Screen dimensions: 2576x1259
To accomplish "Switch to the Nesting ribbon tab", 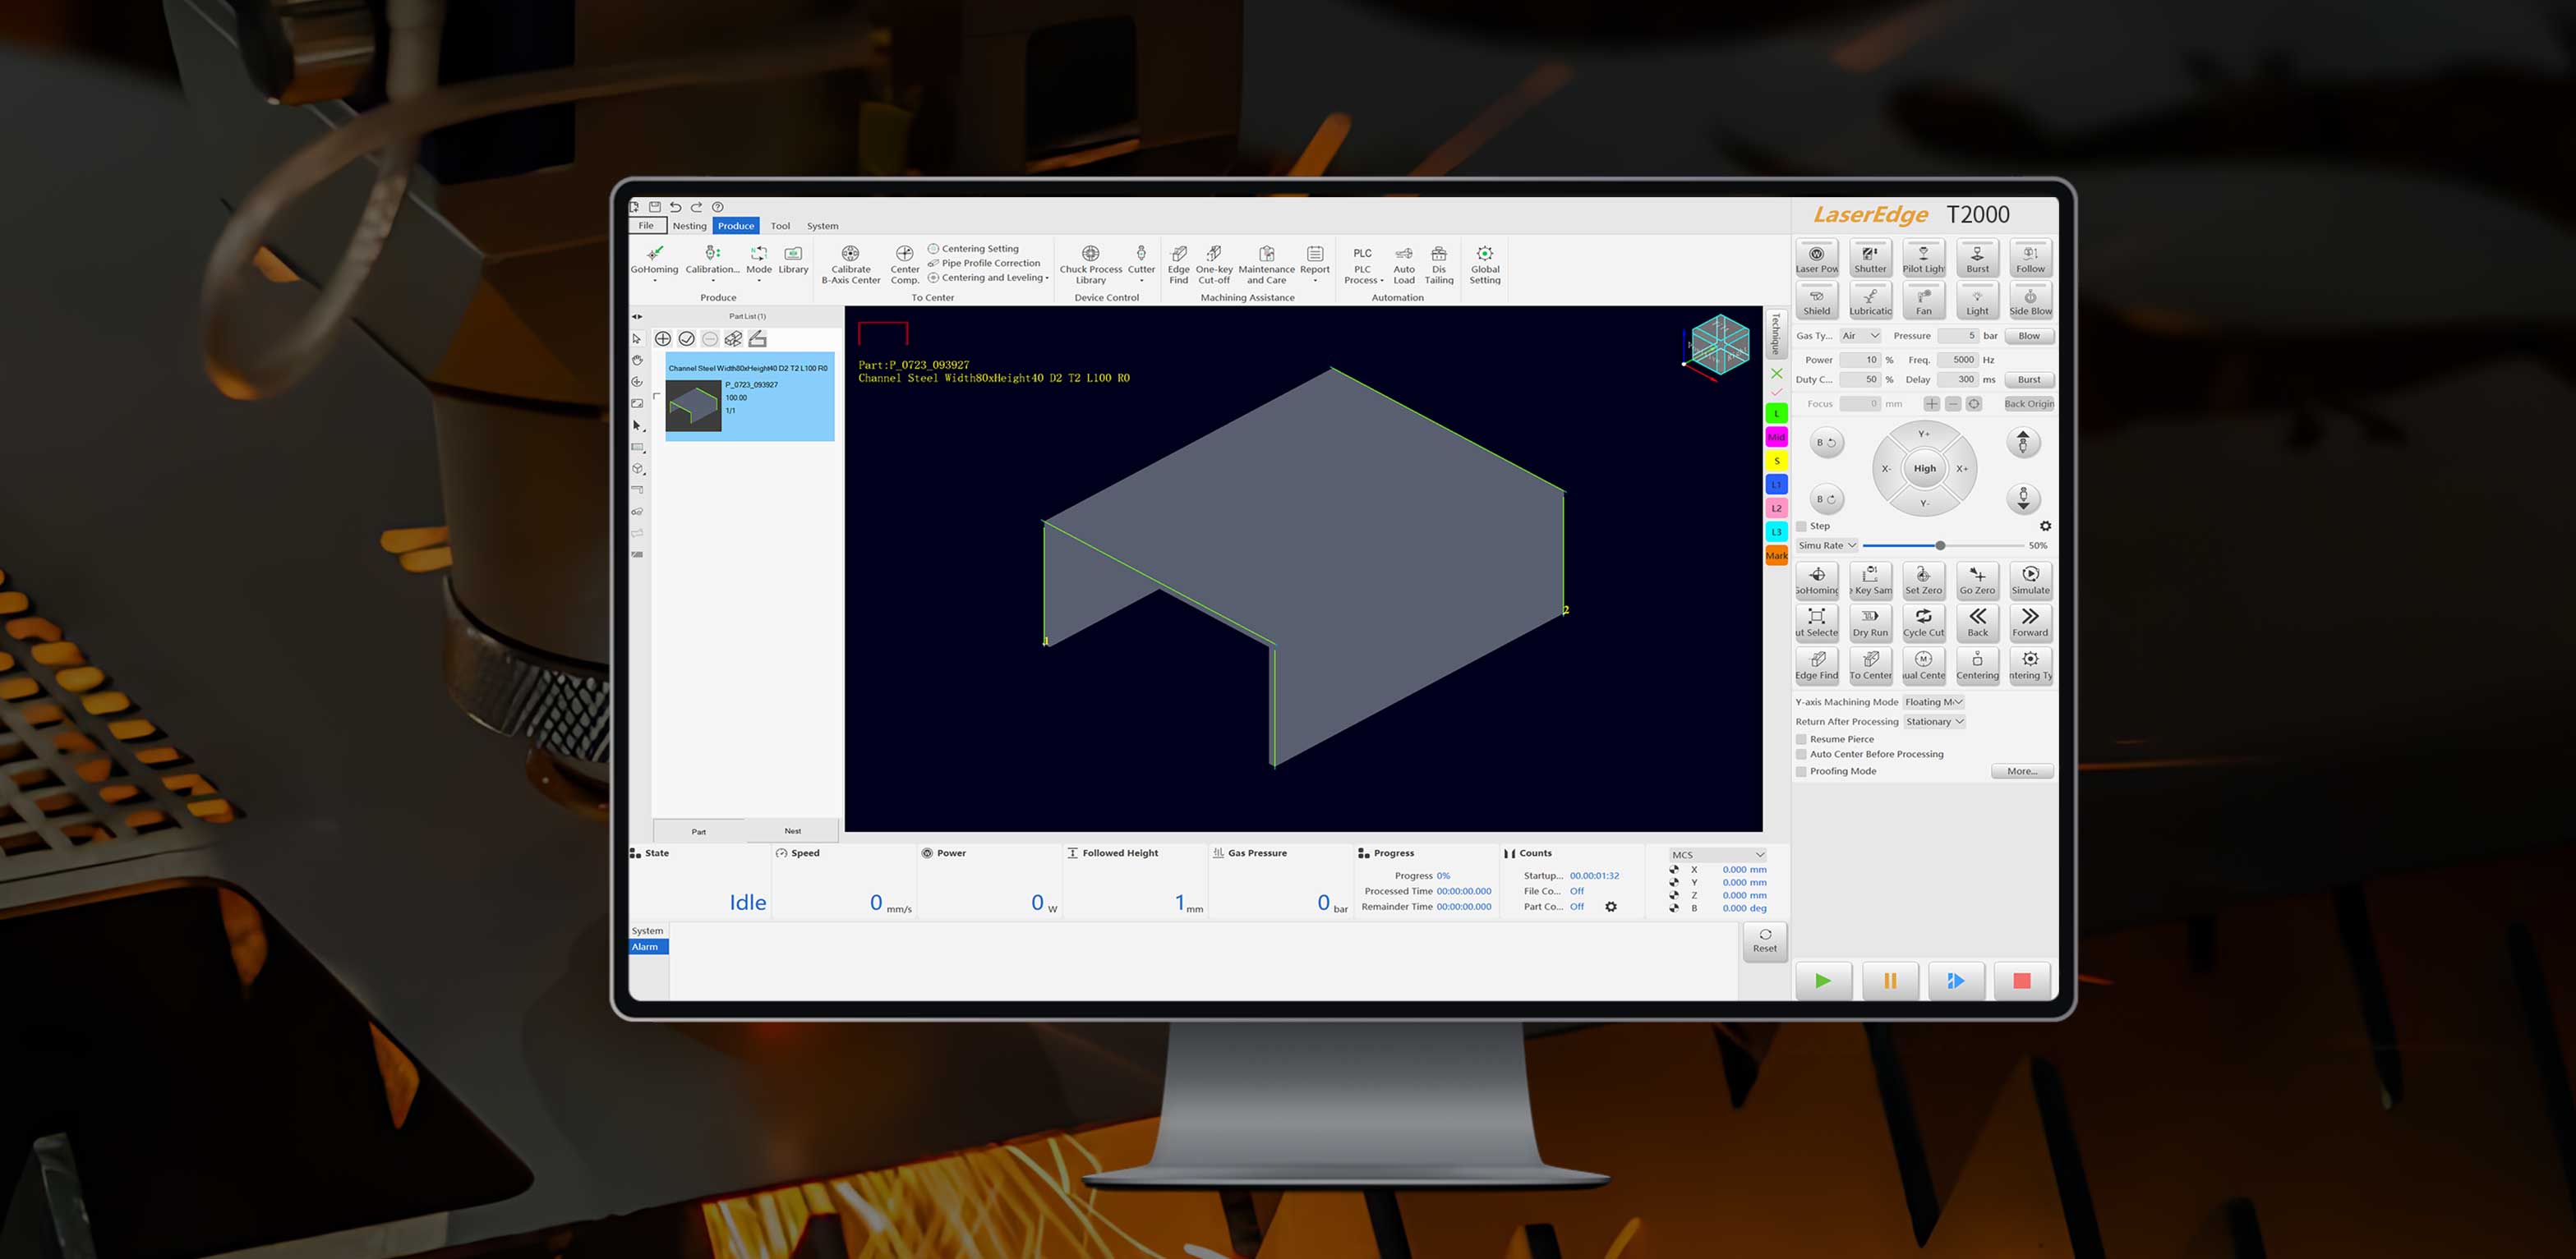I will pos(689,226).
